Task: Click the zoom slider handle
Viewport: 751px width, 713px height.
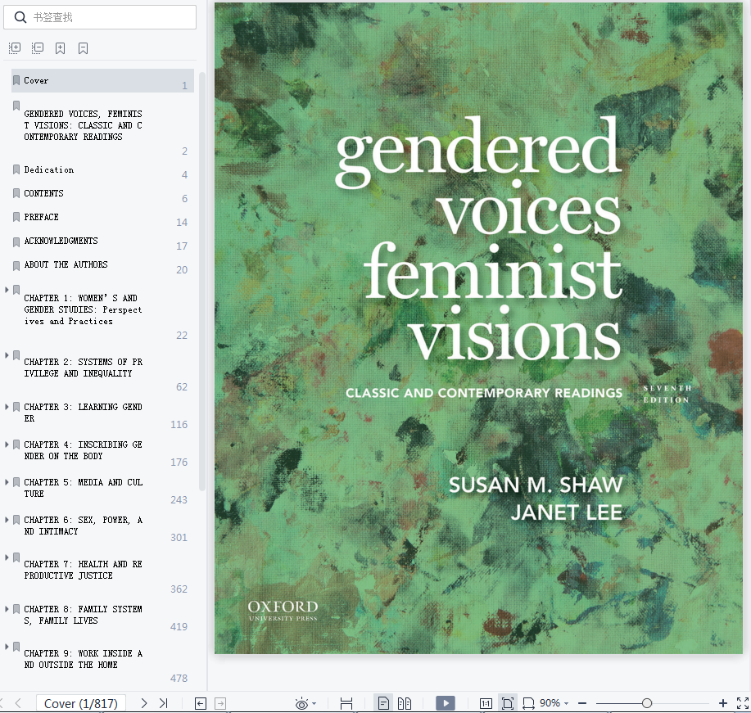Action: click(647, 703)
